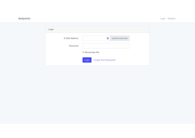Go to Login in the top navigation

point(163,18)
